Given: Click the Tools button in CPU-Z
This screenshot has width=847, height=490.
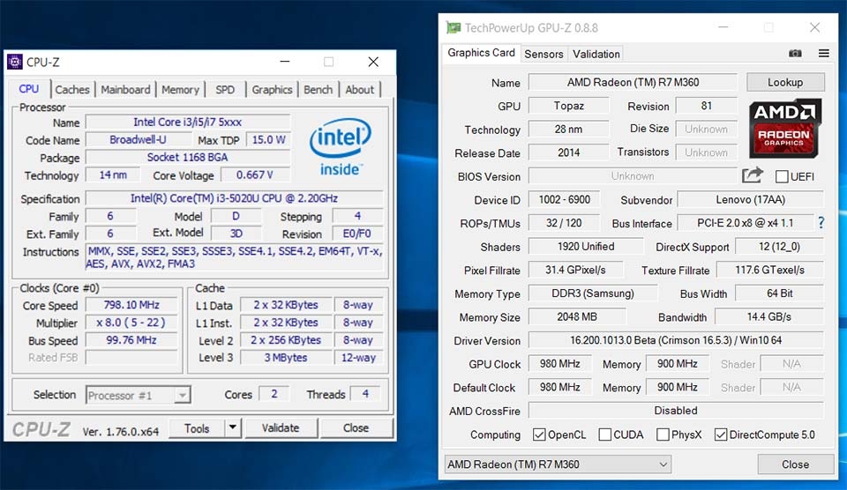Looking at the screenshot, I should coord(197,428).
